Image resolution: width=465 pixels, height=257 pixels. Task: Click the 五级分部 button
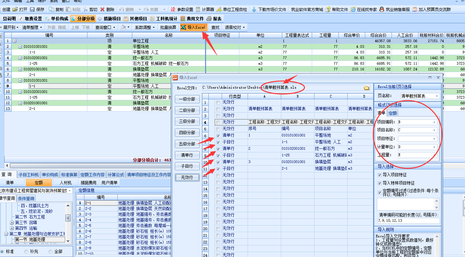click(187, 144)
